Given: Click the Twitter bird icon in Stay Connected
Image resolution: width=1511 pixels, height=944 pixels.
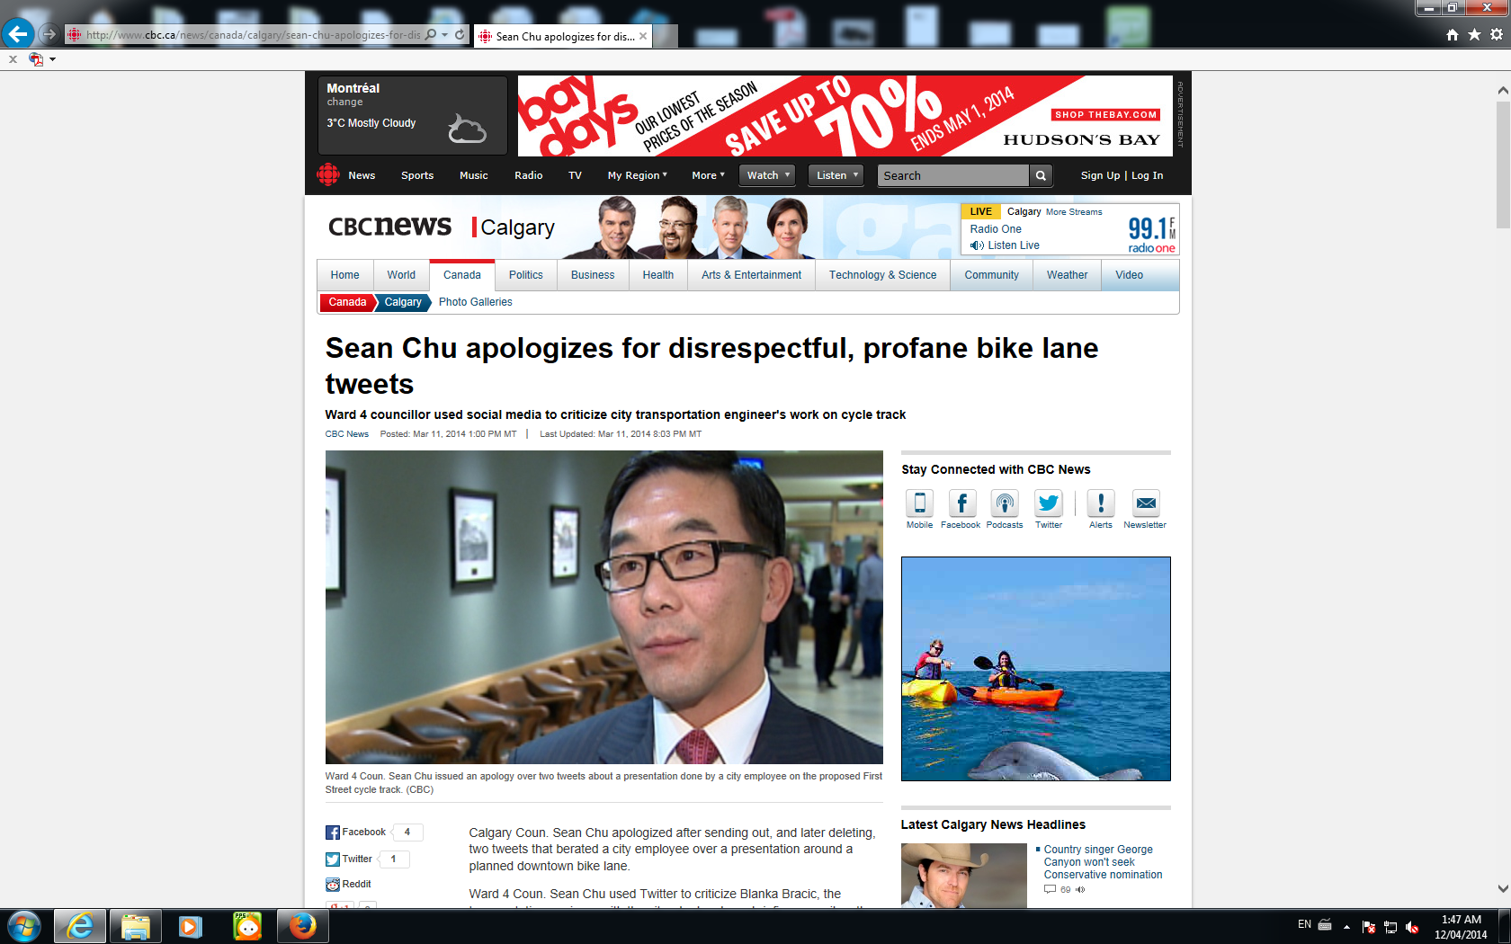Looking at the screenshot, I should tap(1049, 503).
